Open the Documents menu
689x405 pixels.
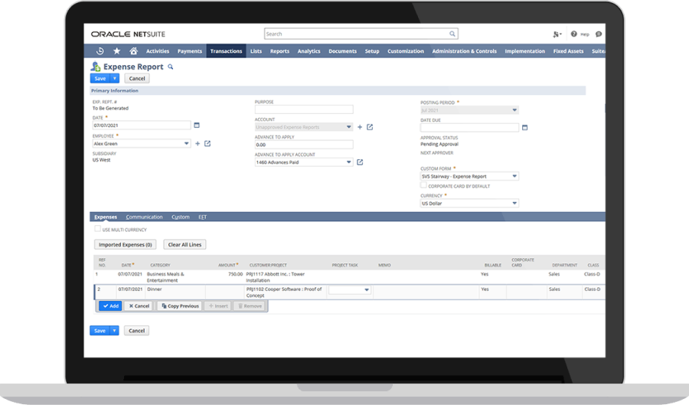[x=343, y=51]
